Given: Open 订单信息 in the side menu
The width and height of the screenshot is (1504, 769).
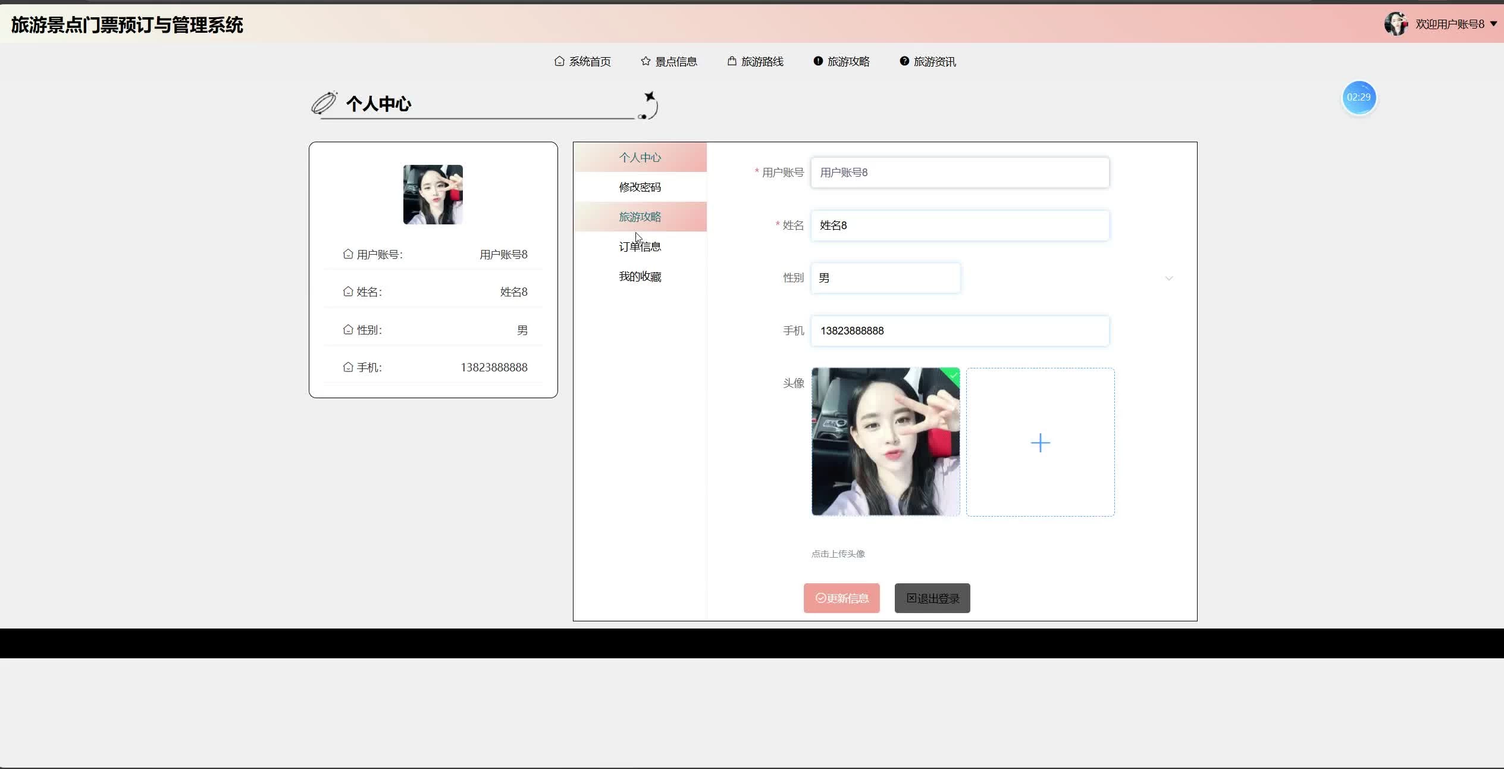Looking at the screenshot, I should (x=640, y=246).
